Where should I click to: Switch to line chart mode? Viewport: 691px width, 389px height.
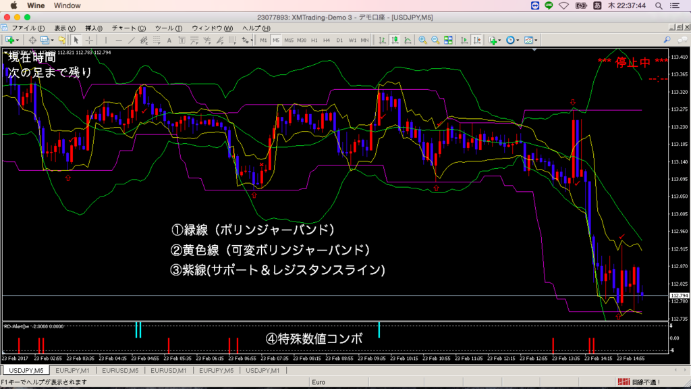click(408, 40)
